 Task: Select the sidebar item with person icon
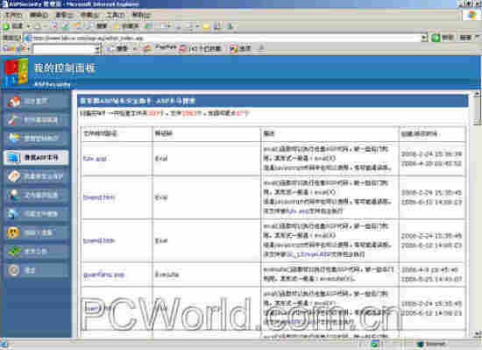tap(36, 196)
